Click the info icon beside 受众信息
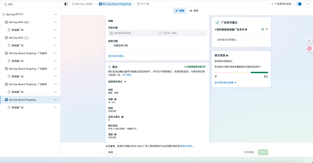The width and height of the screenshot is (313, 163). (227, 55)
